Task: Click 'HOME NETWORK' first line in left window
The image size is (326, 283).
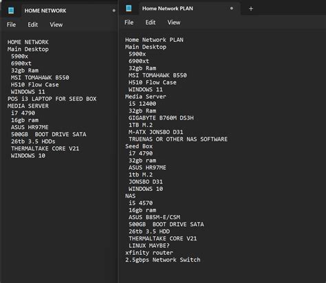Action: (x=28, y=42)
